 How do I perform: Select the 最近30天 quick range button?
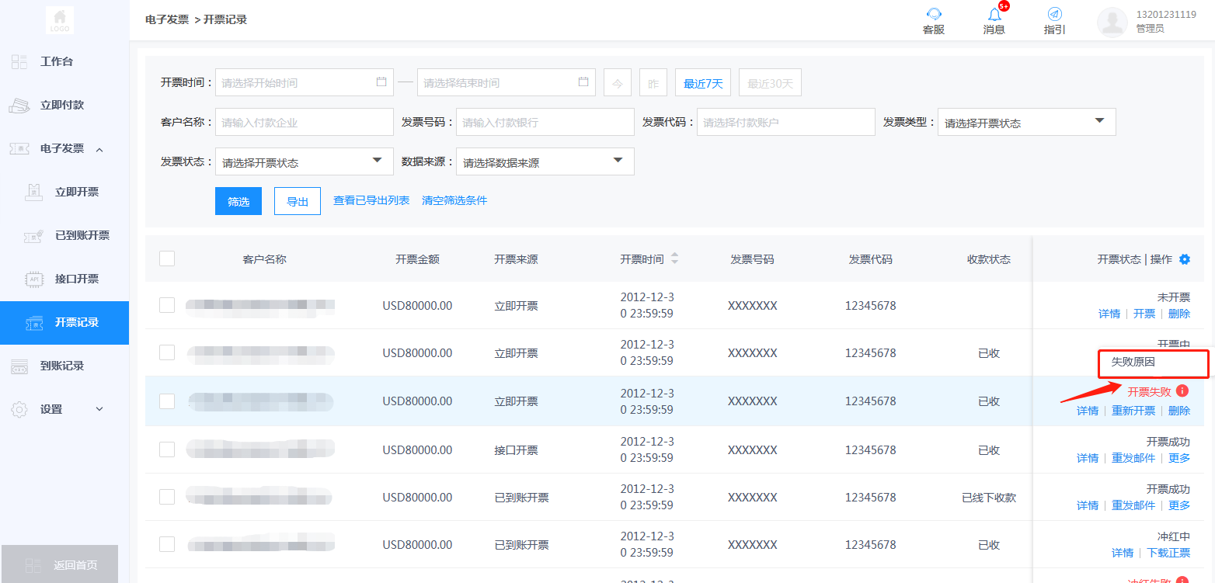point(770,83)
